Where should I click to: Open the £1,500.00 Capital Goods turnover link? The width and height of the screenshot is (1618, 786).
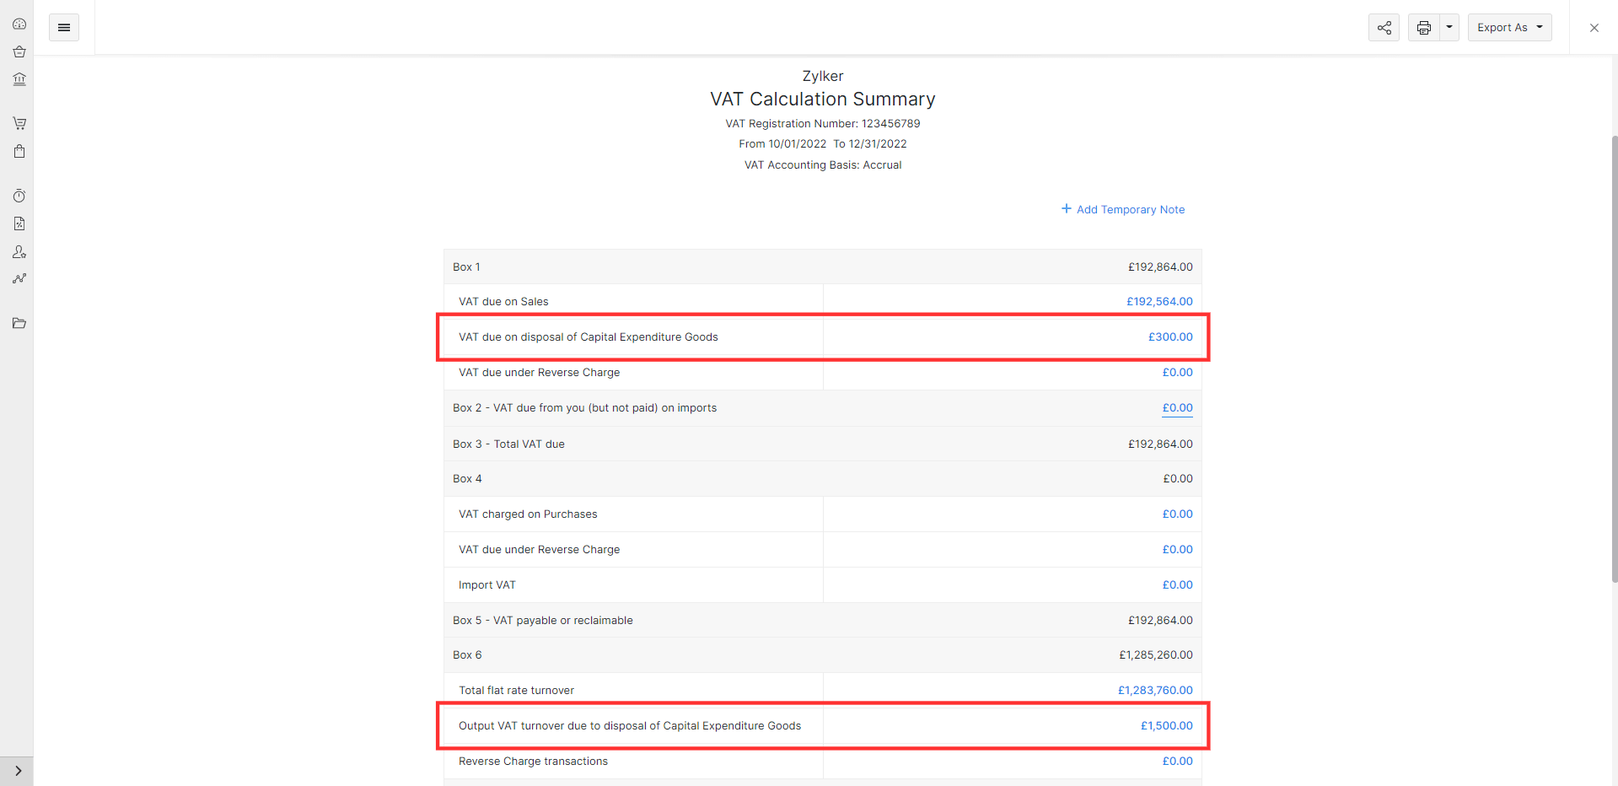point(1166,725)
